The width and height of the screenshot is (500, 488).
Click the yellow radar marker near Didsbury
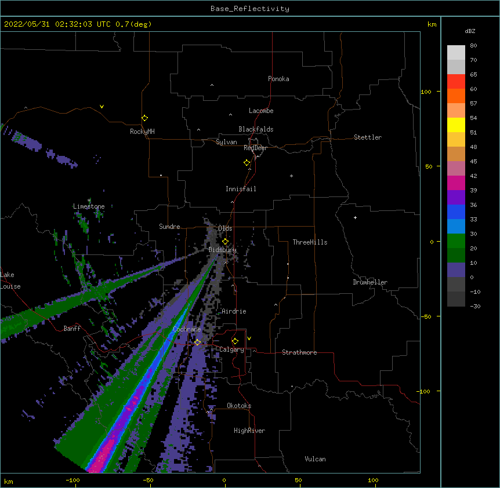coord(225,242)
